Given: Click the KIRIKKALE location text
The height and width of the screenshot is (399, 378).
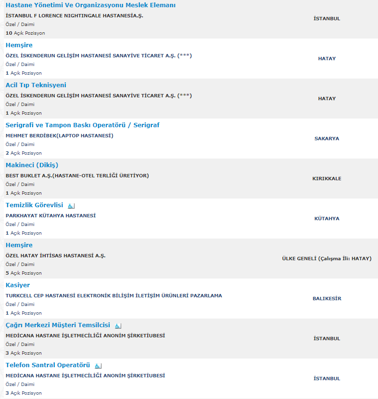Looking at the screenshot, I should pos(327,179).
